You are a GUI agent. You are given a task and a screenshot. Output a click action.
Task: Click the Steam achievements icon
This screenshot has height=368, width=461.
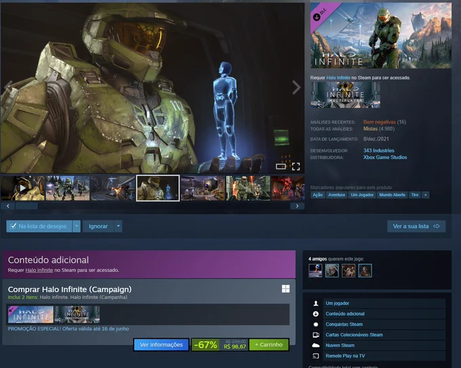tap(316, 325)
